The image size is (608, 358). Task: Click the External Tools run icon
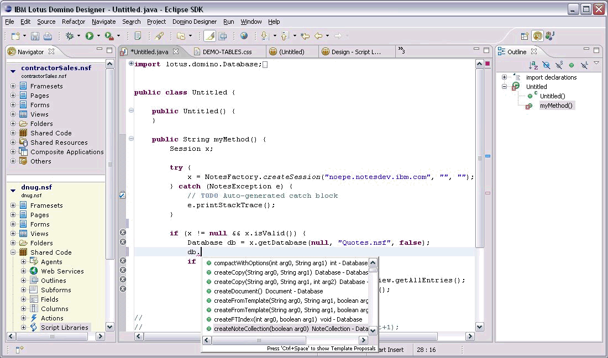pyautogui.click(x=109, y=36)
